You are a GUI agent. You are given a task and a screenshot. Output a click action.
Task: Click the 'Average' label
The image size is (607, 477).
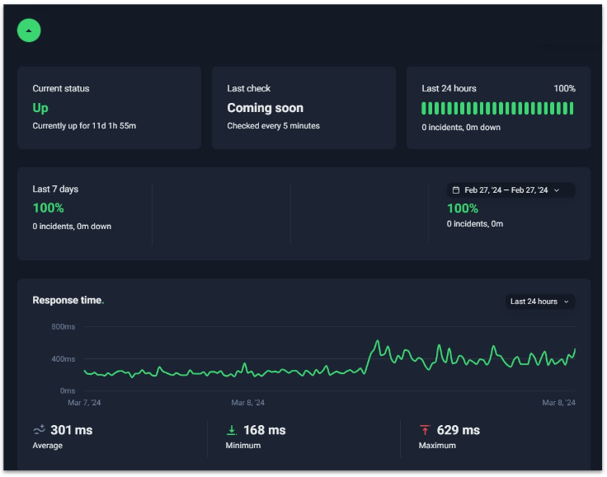[x=47, y=446]
